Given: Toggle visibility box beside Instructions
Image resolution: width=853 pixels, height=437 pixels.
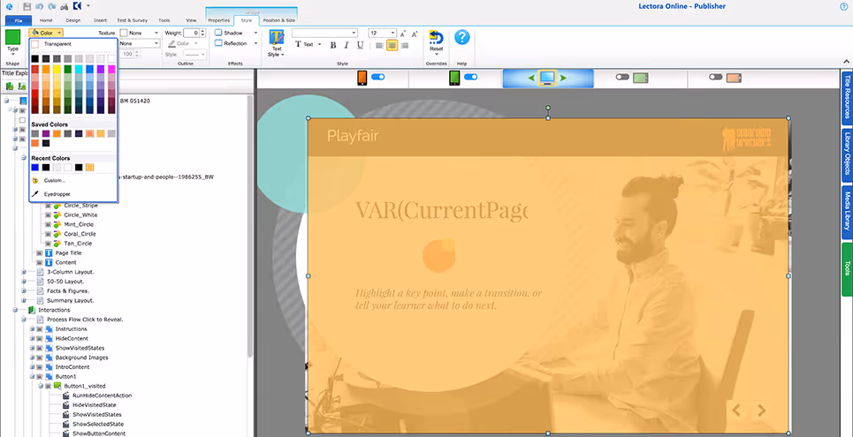Looking at the screenshot, I should pyautogui.click(x=40, y=329).
